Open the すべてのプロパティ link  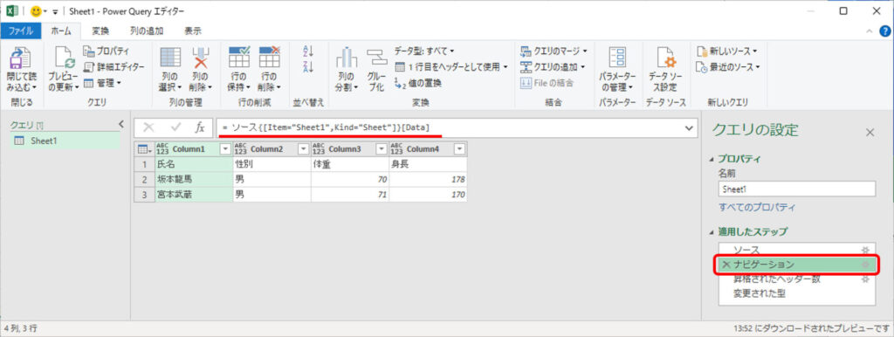757,207
